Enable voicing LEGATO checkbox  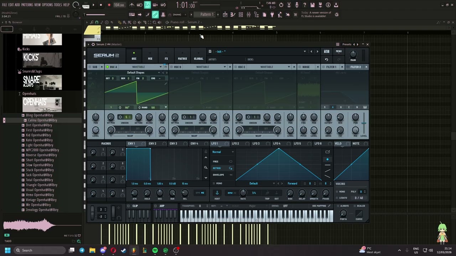[337, 198]
